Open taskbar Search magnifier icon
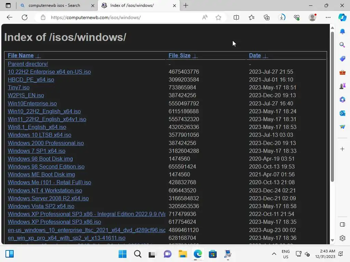This screenshot has width=350, height=262. [137, 254]
